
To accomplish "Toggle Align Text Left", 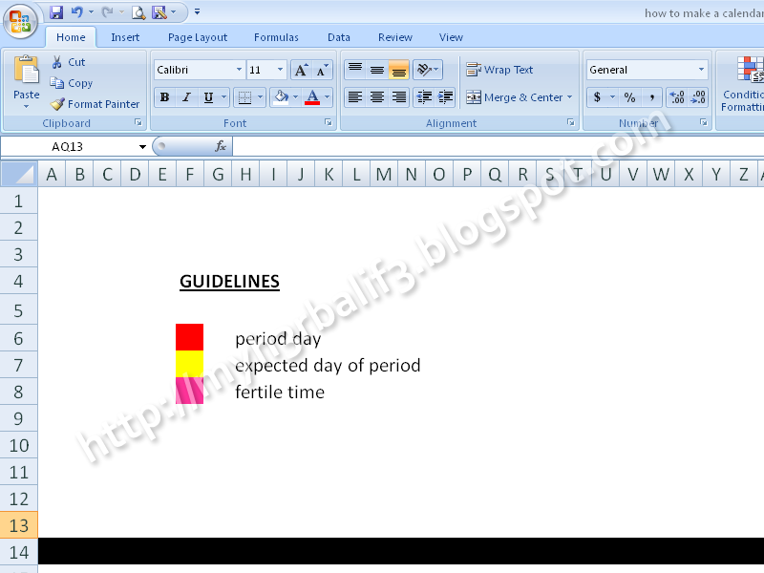I will (x=355, y=97).
